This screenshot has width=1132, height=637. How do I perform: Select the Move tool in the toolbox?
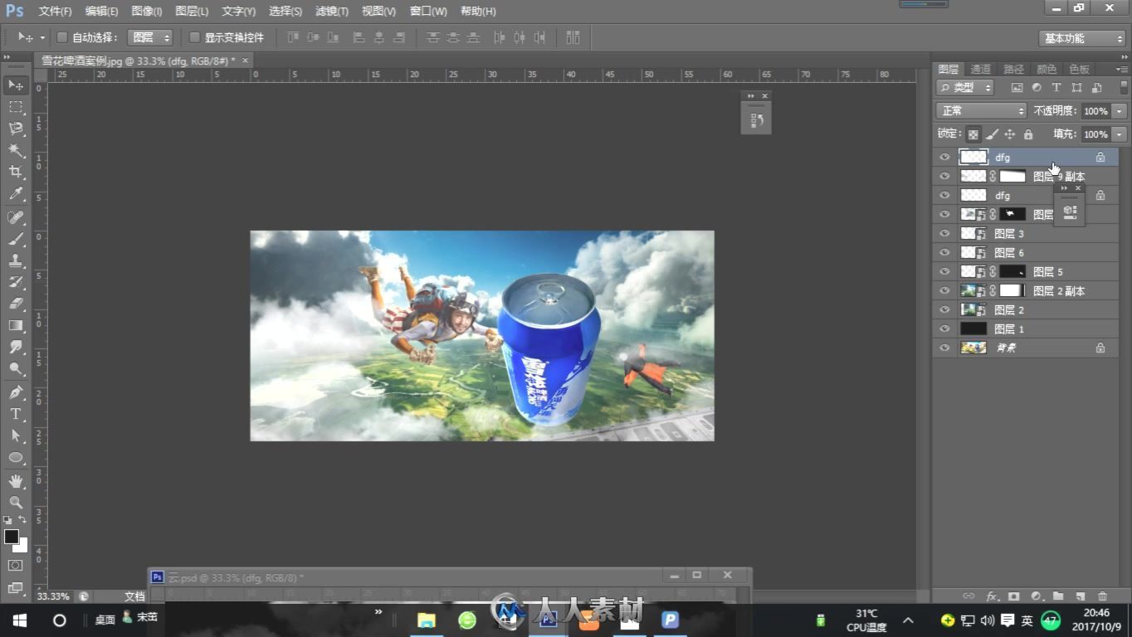[16, 85]
